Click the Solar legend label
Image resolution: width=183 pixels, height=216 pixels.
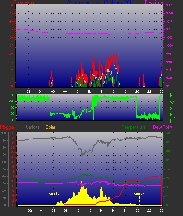[x=50, y=127]
